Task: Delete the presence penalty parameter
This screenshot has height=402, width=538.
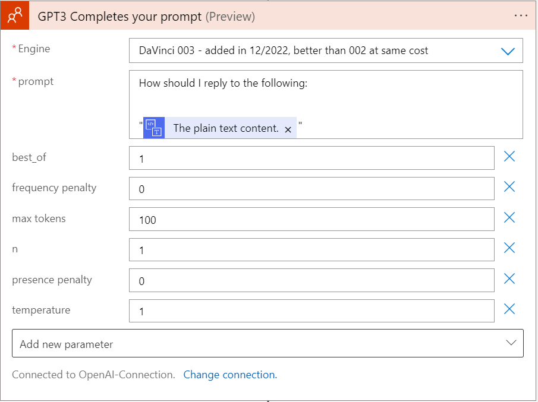Action: pyautogui.click(x=509, y=278)
